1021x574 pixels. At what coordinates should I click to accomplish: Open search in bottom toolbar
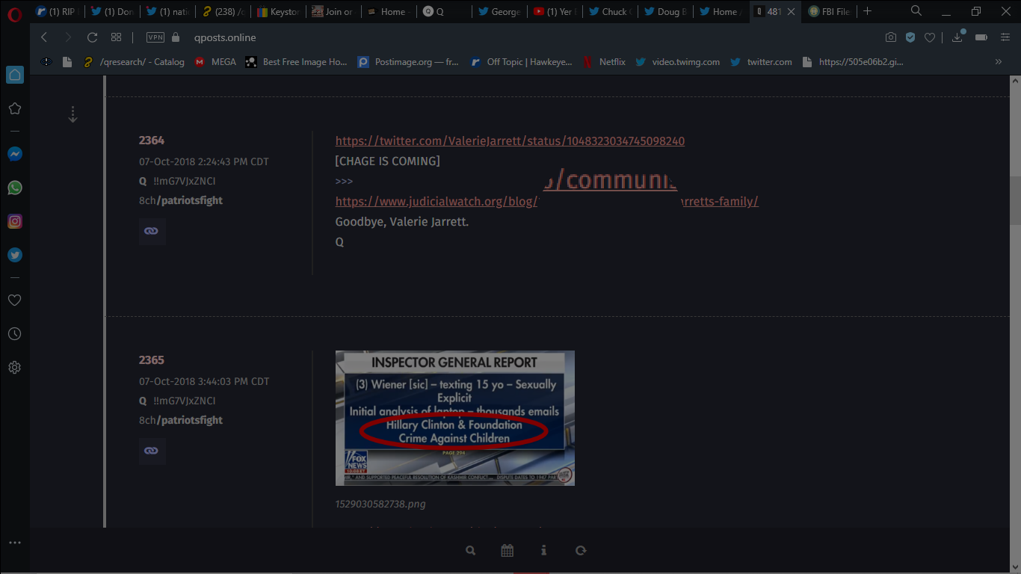471,551
